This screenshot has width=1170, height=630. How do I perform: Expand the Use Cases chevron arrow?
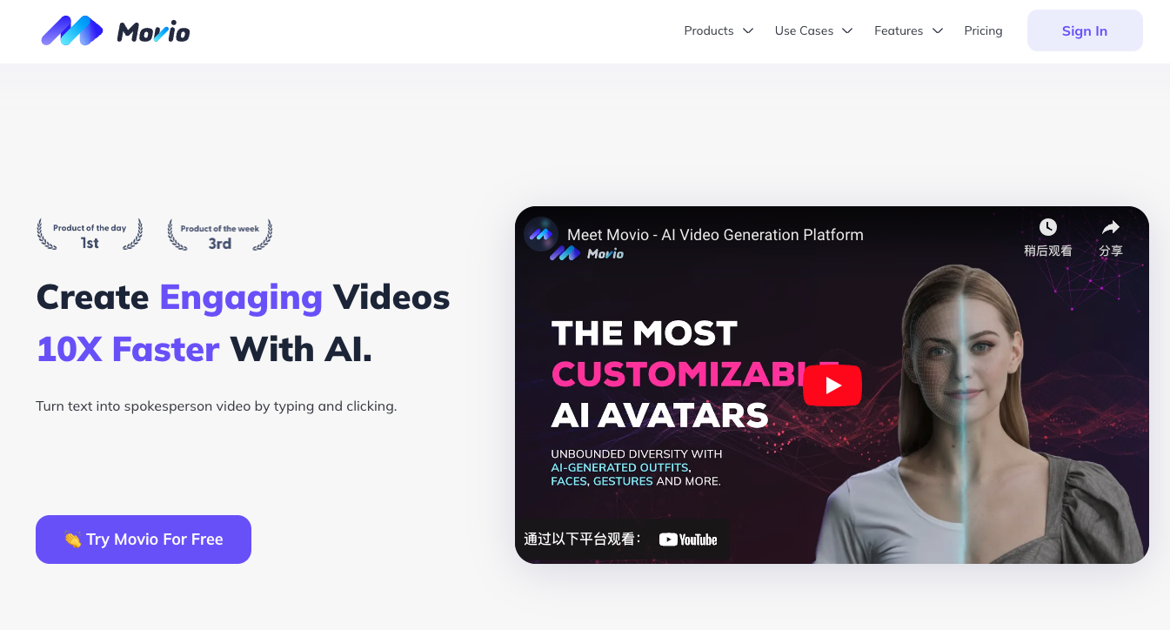[x=847, y=31]
